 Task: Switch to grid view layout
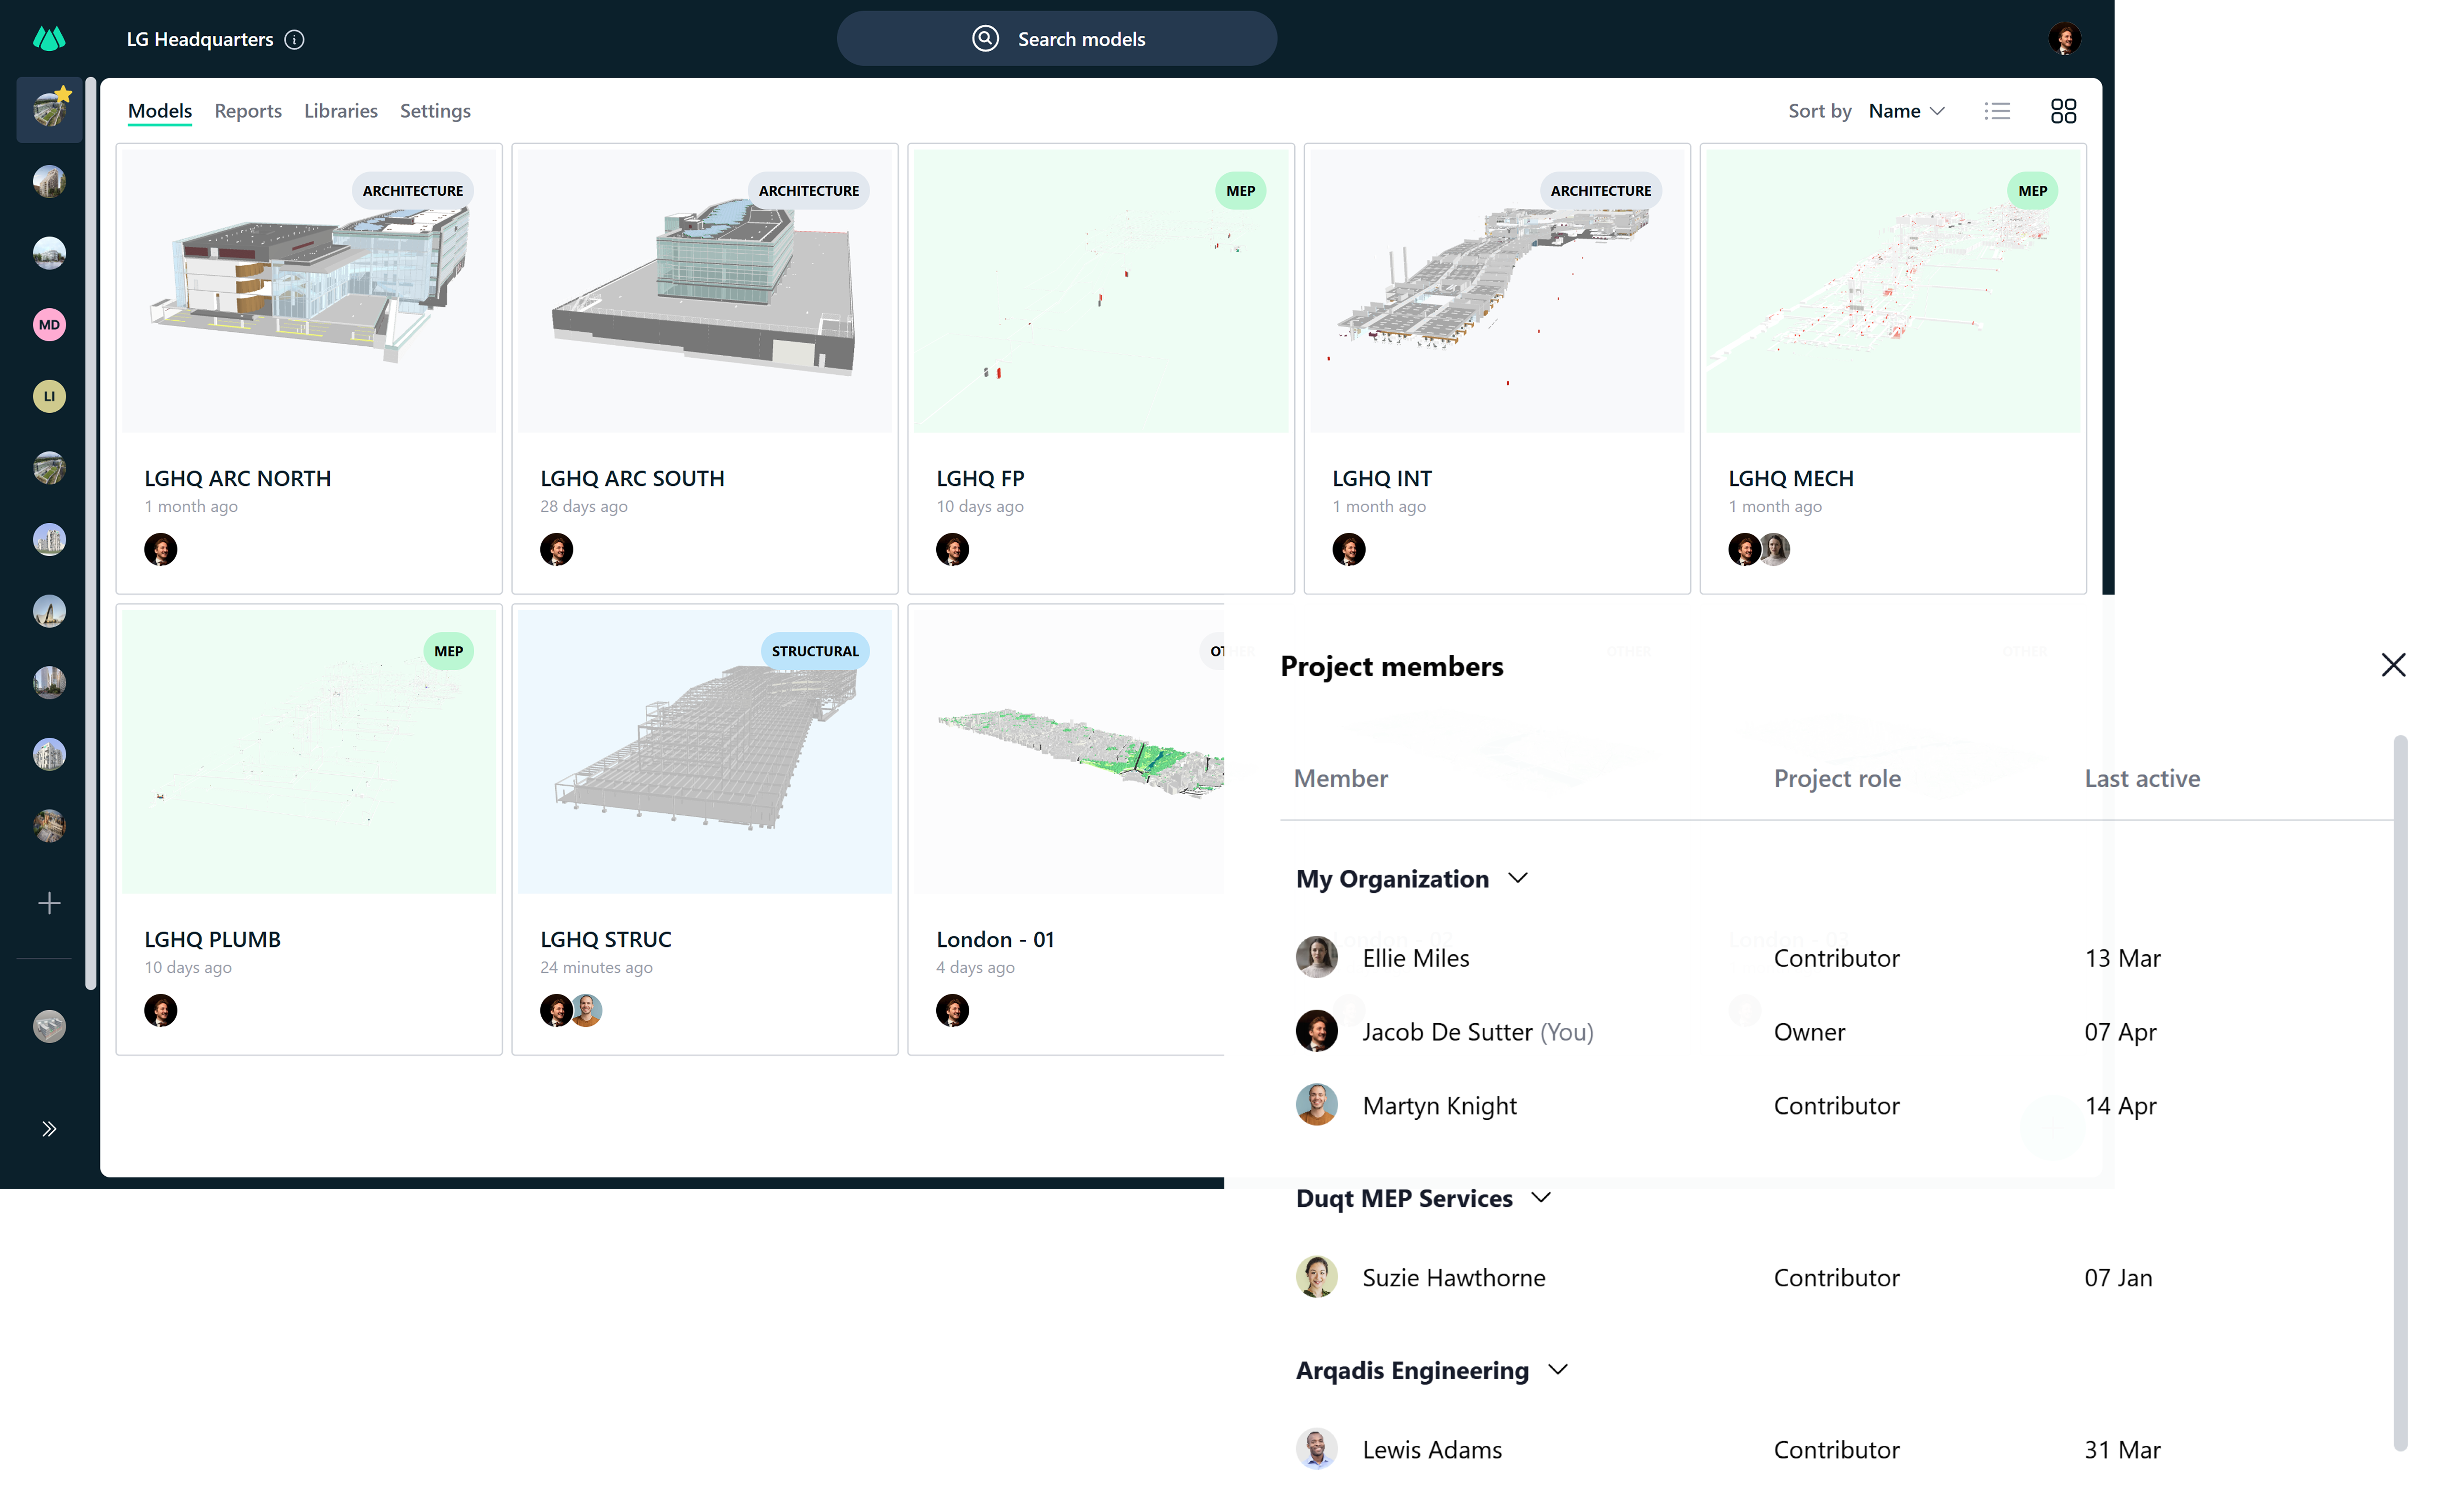pyautogui.click(x=2063, y=111)
